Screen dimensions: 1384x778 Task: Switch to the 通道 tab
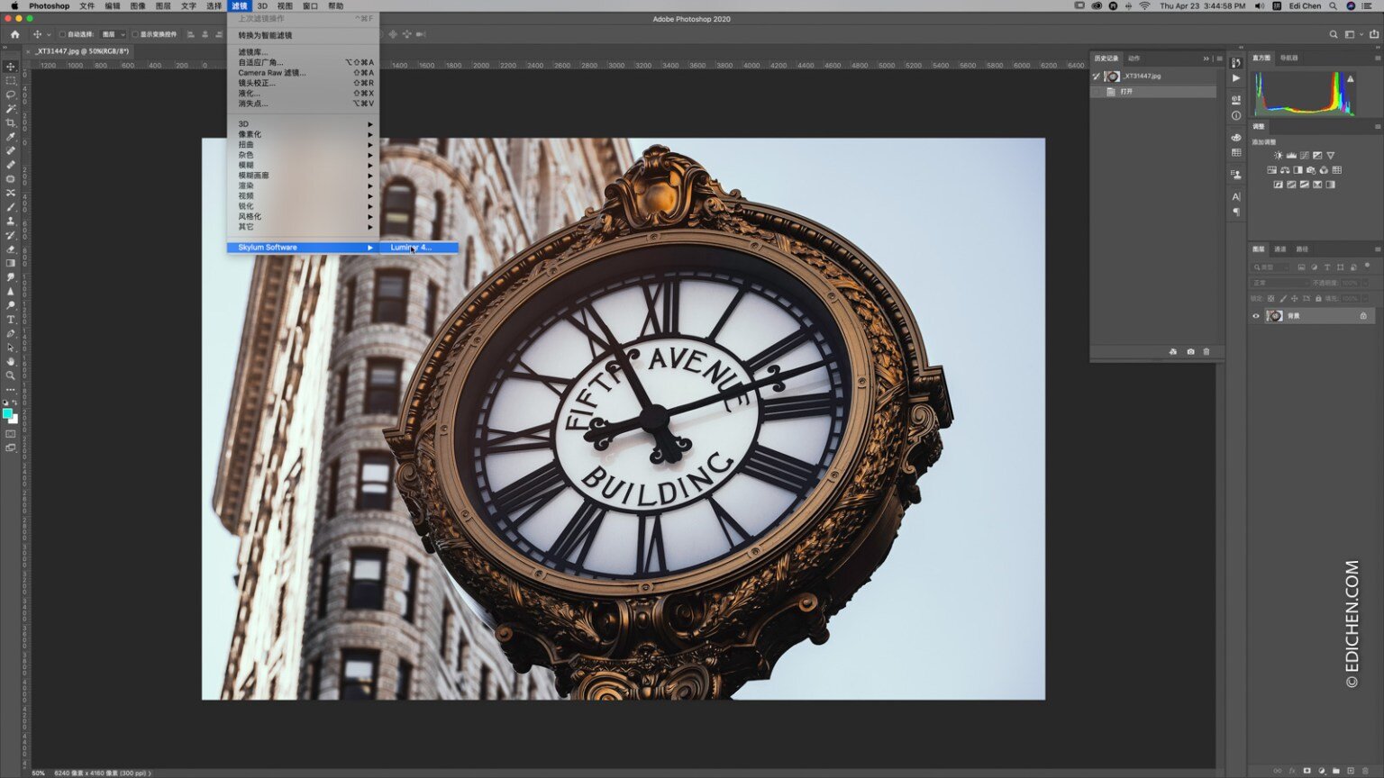[x=1280, y=249]
